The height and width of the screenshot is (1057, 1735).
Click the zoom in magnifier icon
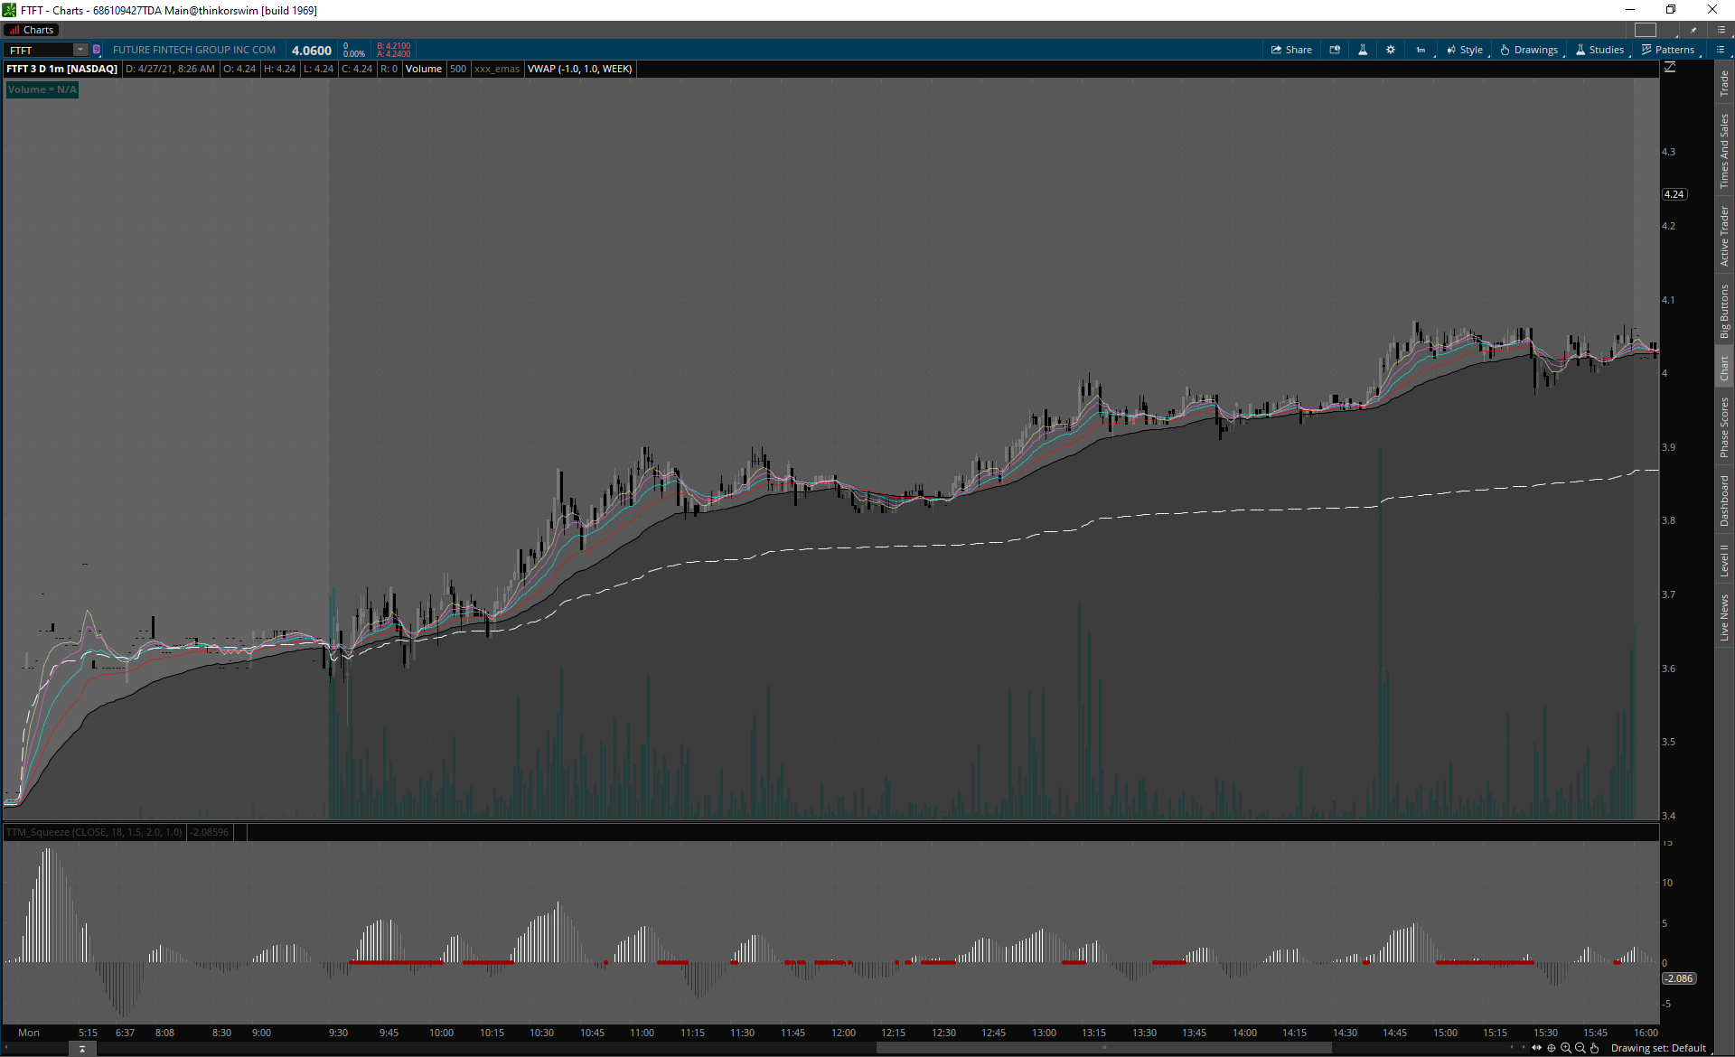(1566, 1048)
